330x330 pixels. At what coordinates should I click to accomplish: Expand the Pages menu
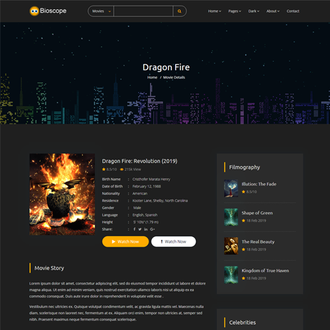pos(235,11)
